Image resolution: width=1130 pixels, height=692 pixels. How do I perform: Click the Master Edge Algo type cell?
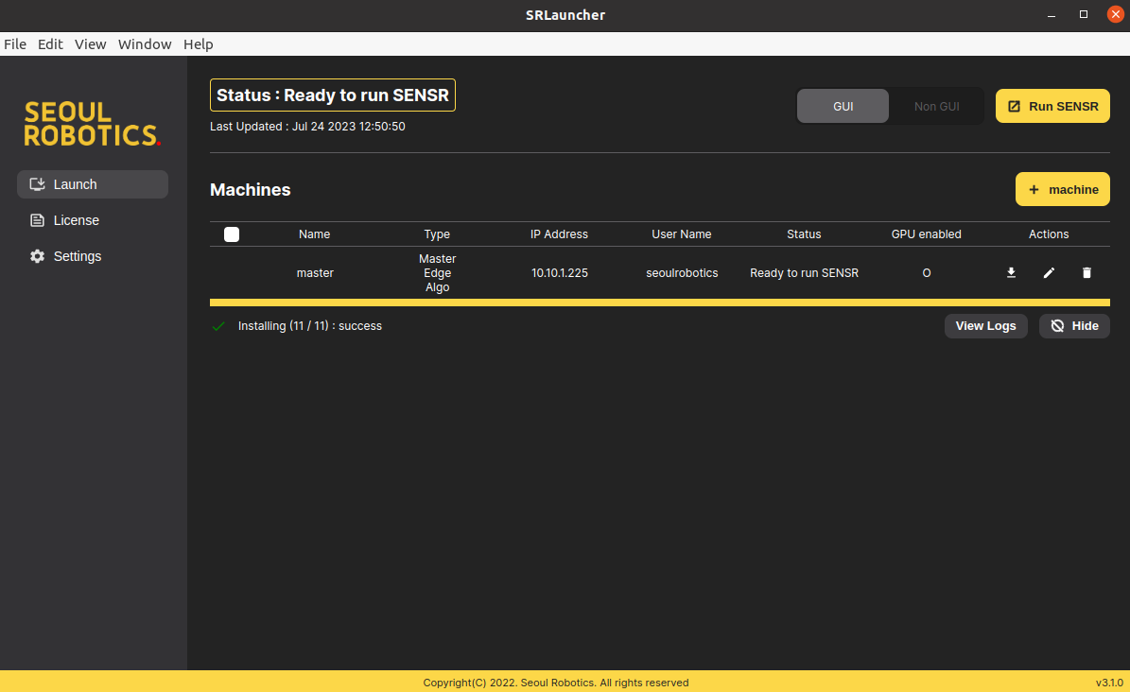[x=438, y=273]
